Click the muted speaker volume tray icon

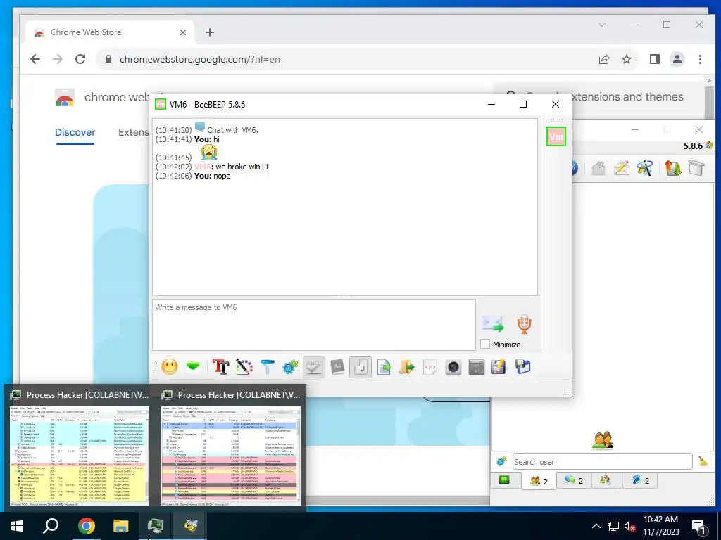629,526
